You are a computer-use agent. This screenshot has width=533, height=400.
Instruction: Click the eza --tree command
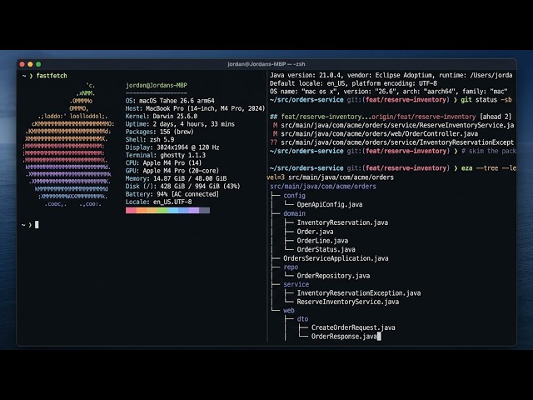coord(489,168)
